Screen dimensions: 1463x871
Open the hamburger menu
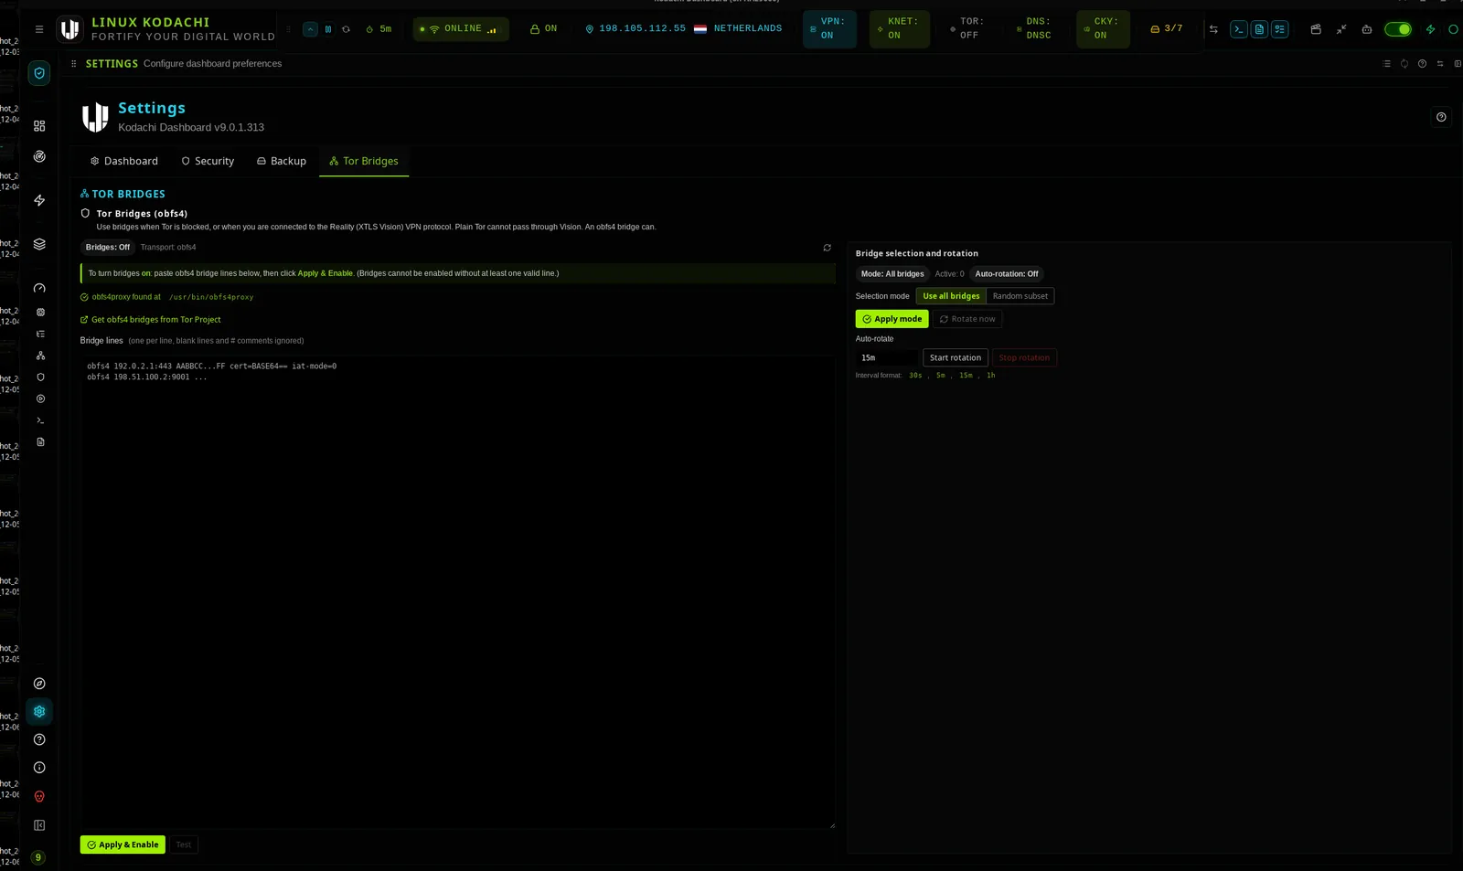(39, 29)
